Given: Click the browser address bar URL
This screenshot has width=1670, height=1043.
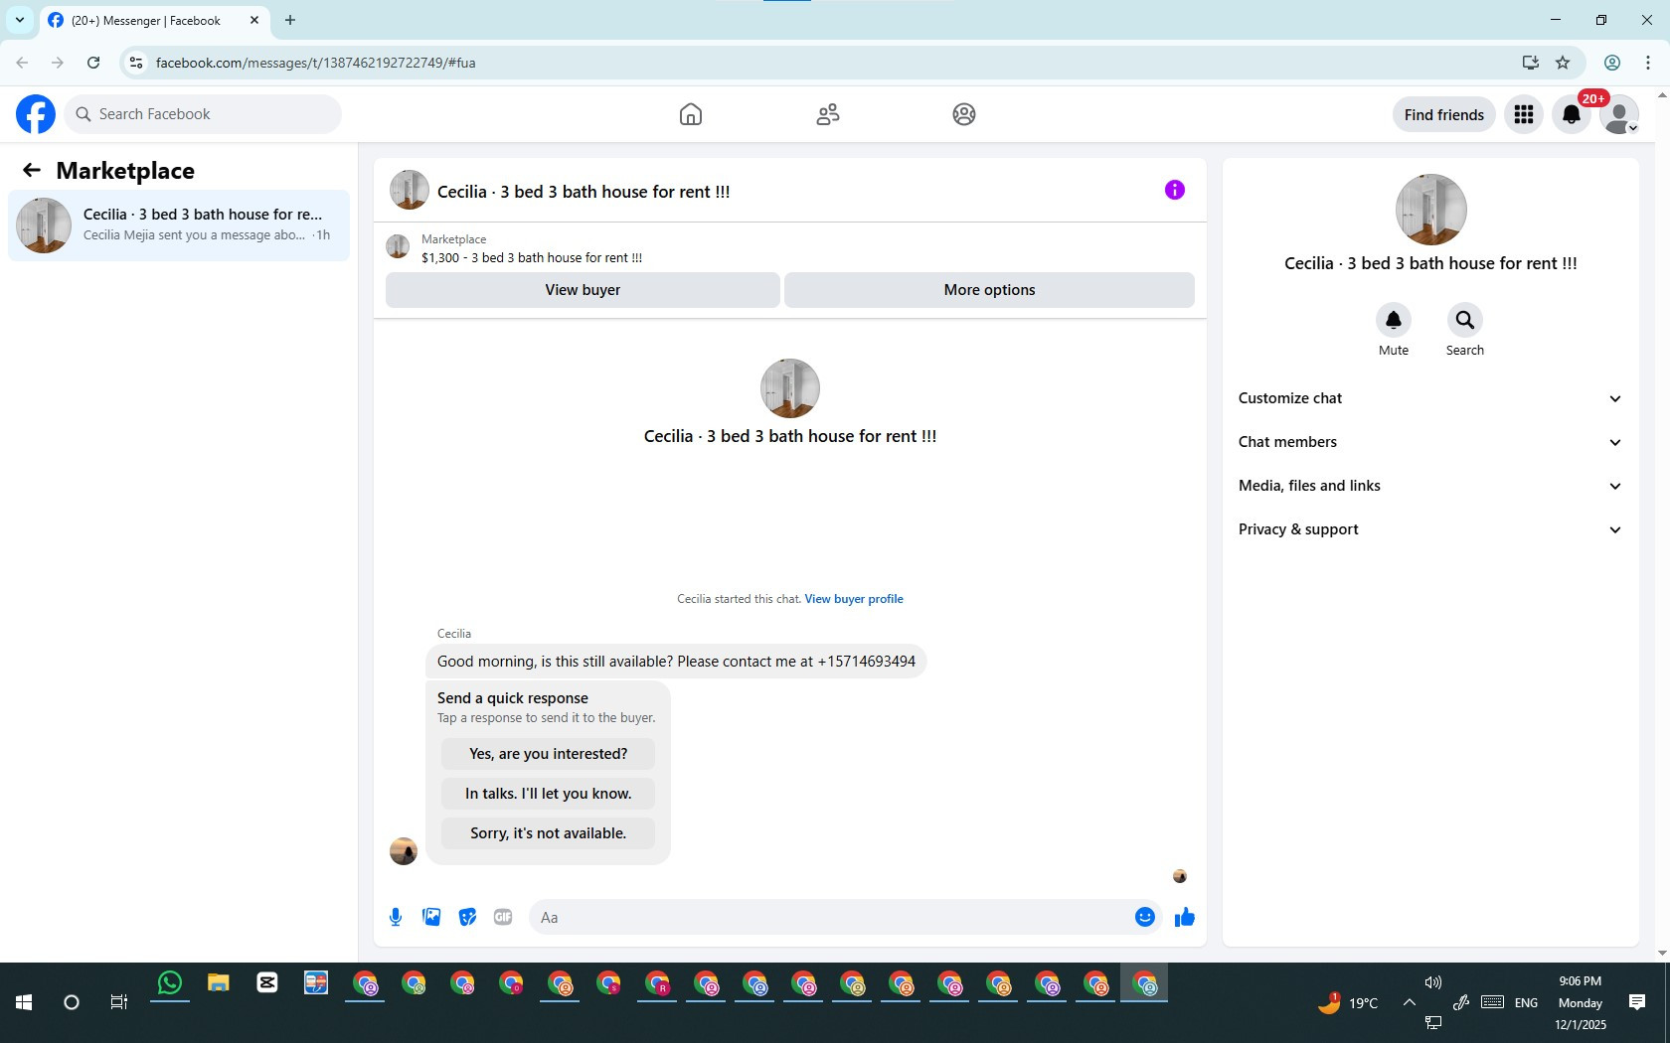Looking at the screenshot, I should [315, 63].
